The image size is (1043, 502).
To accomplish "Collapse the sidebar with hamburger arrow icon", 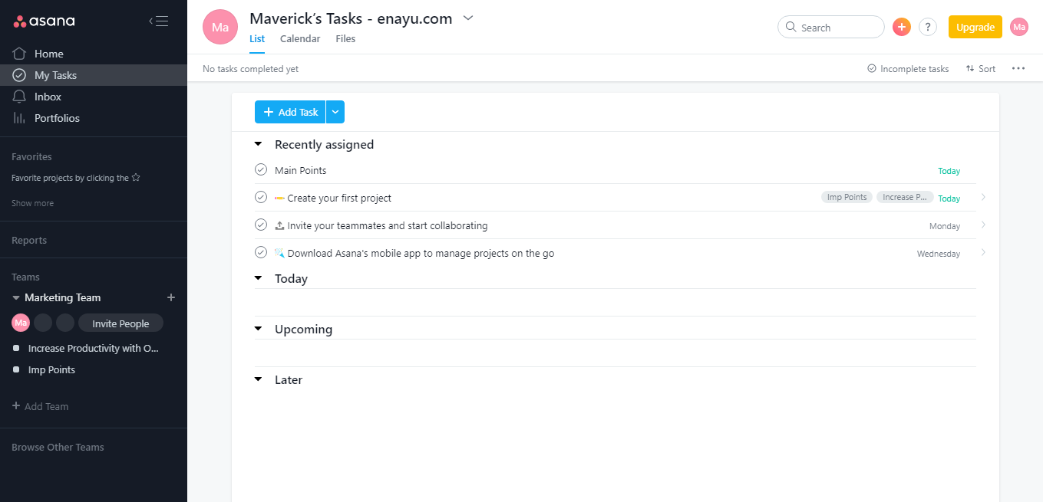I will pos(158,21).
